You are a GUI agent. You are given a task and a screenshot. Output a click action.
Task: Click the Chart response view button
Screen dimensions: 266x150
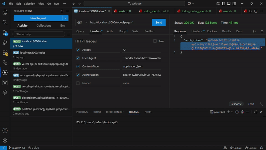click(251, 104)
